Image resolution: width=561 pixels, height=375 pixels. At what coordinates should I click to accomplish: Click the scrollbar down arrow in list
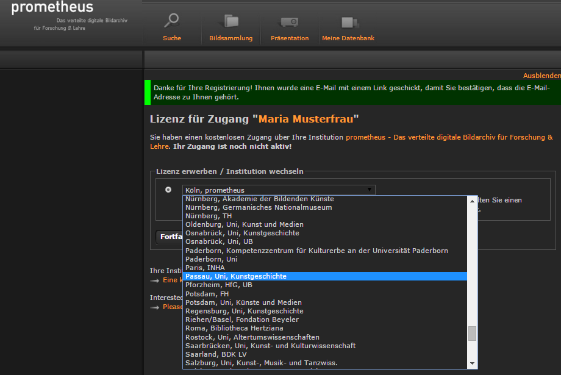(x=472, y=363)
